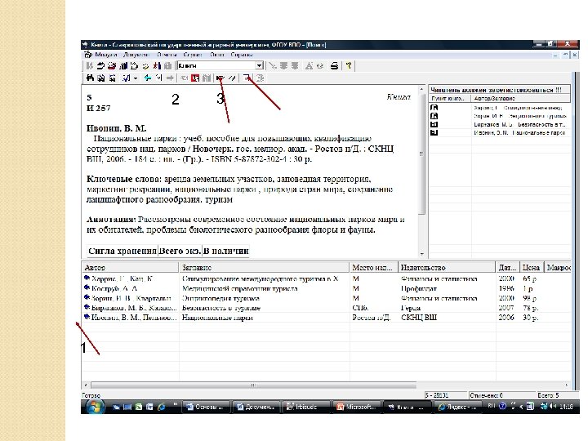Switch to Microsoft PowerPoint taskbar button
This screenshot has width=588, height=441.
[x=356, y=407]
